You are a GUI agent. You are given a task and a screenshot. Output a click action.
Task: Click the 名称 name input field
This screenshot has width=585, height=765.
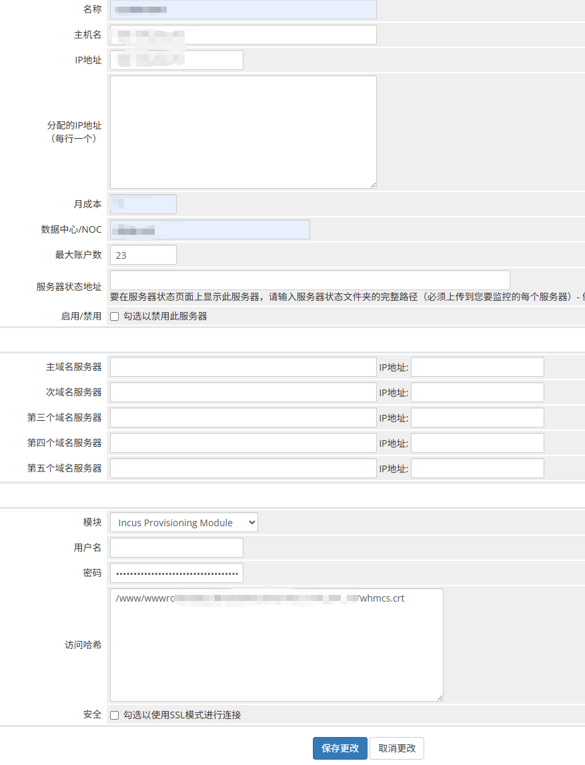(243, 10)
